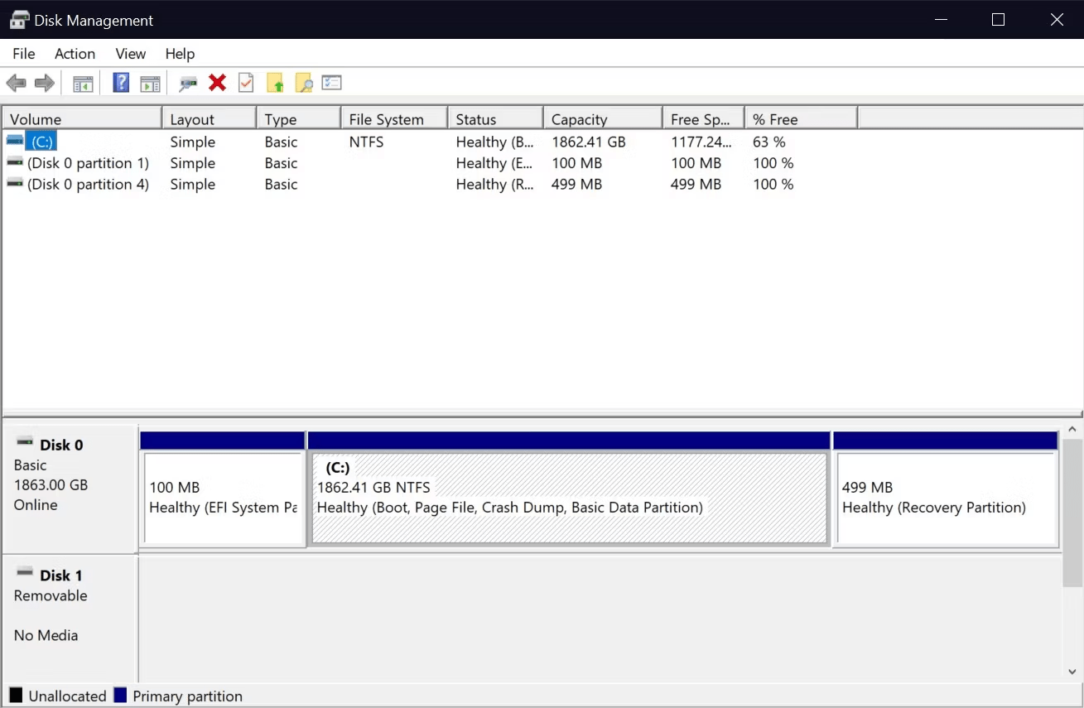Delete the volume with the red X icon

tap(217, 82)
